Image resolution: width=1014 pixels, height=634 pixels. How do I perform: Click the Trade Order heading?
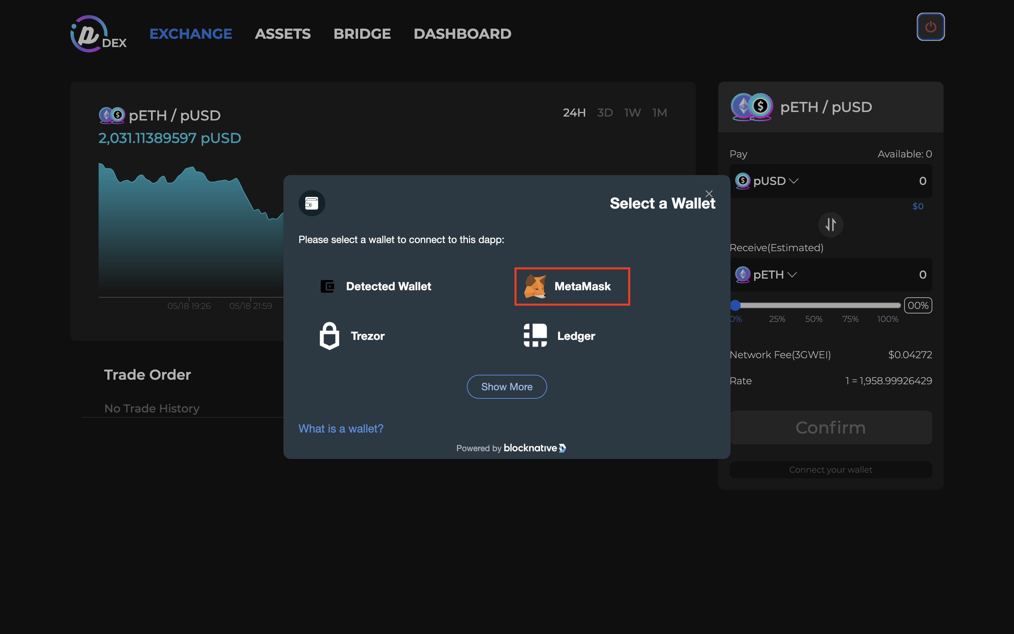tap(147, 374)
